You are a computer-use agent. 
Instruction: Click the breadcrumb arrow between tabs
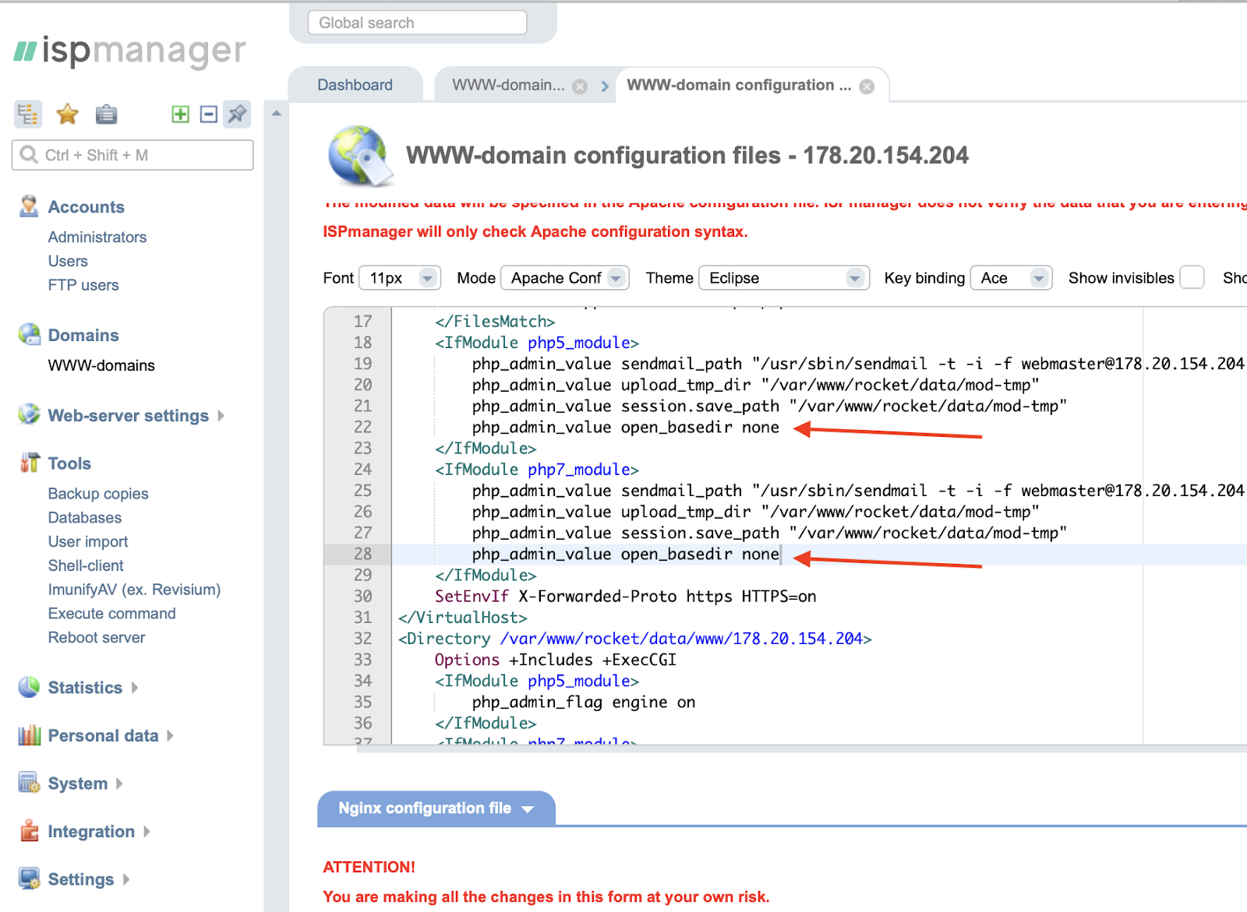coord(605,86)
